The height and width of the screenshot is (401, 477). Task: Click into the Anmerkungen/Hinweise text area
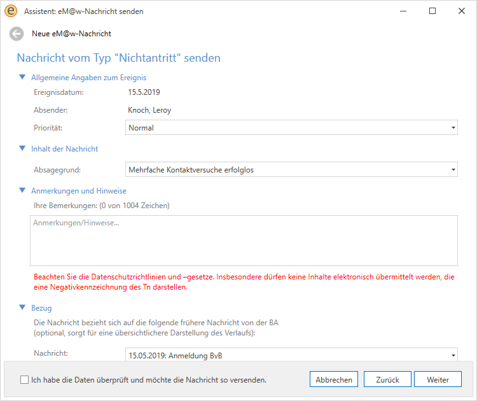(x=244, y=241)
